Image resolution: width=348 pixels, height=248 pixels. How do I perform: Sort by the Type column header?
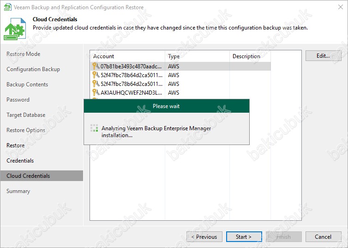[x=197, y=56]
